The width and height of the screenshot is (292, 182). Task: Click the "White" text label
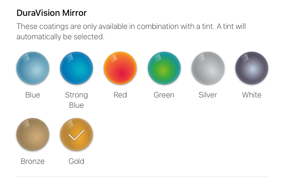point(252,95)
